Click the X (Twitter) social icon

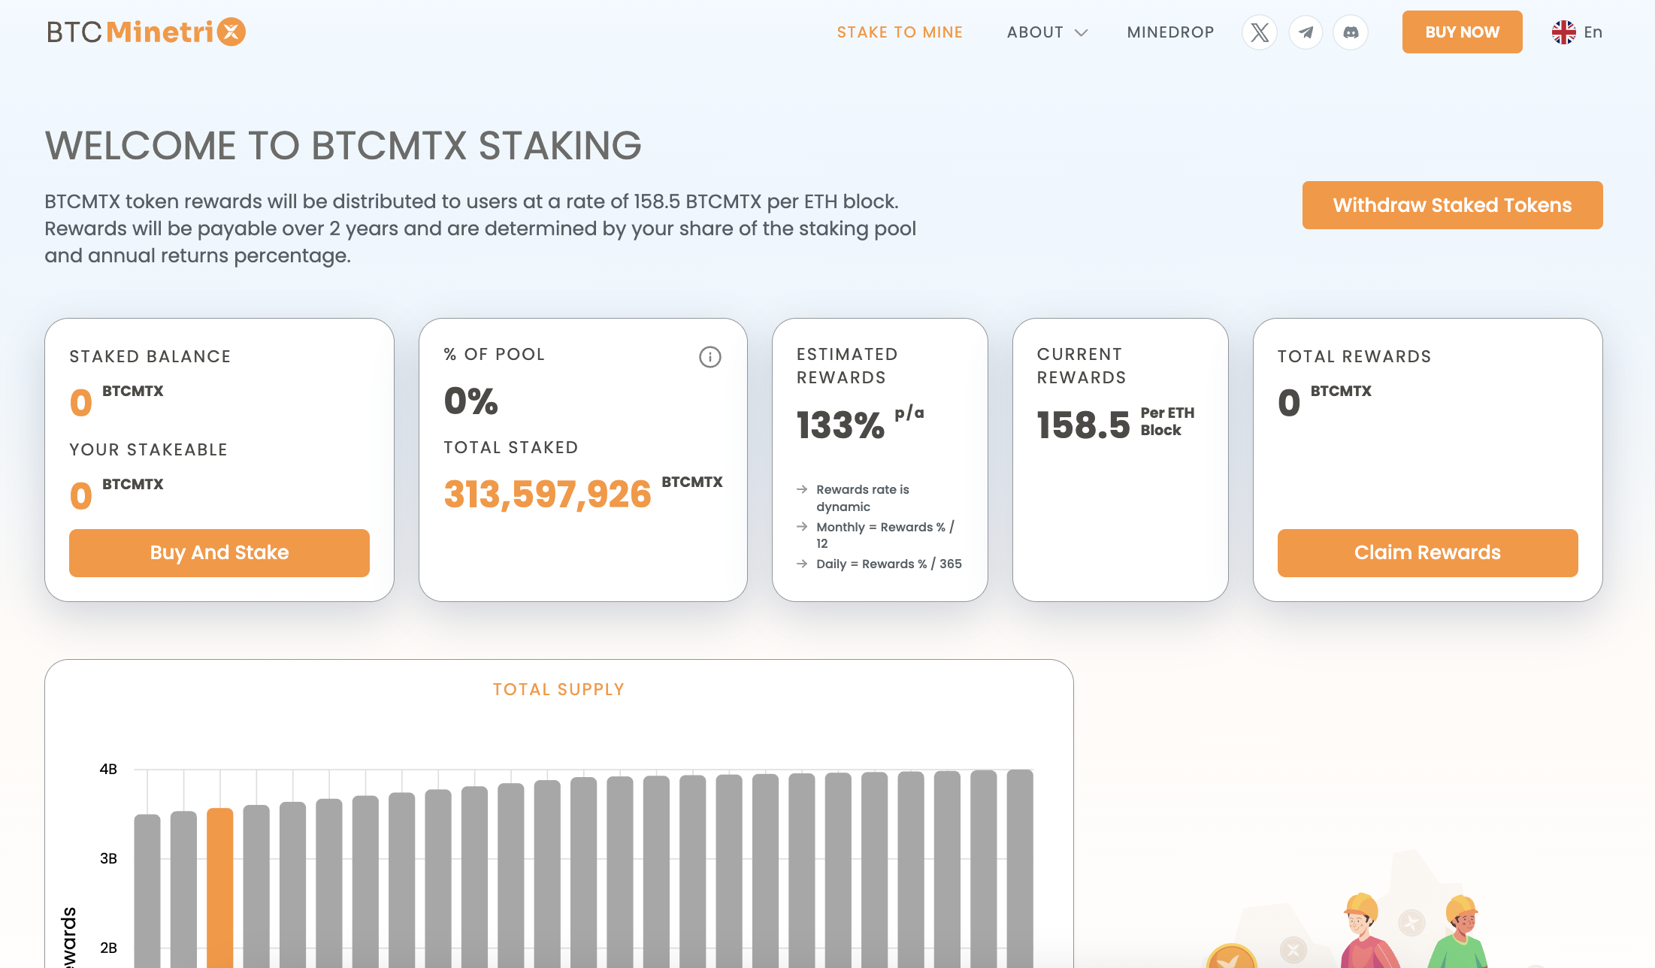point(1259,32)
